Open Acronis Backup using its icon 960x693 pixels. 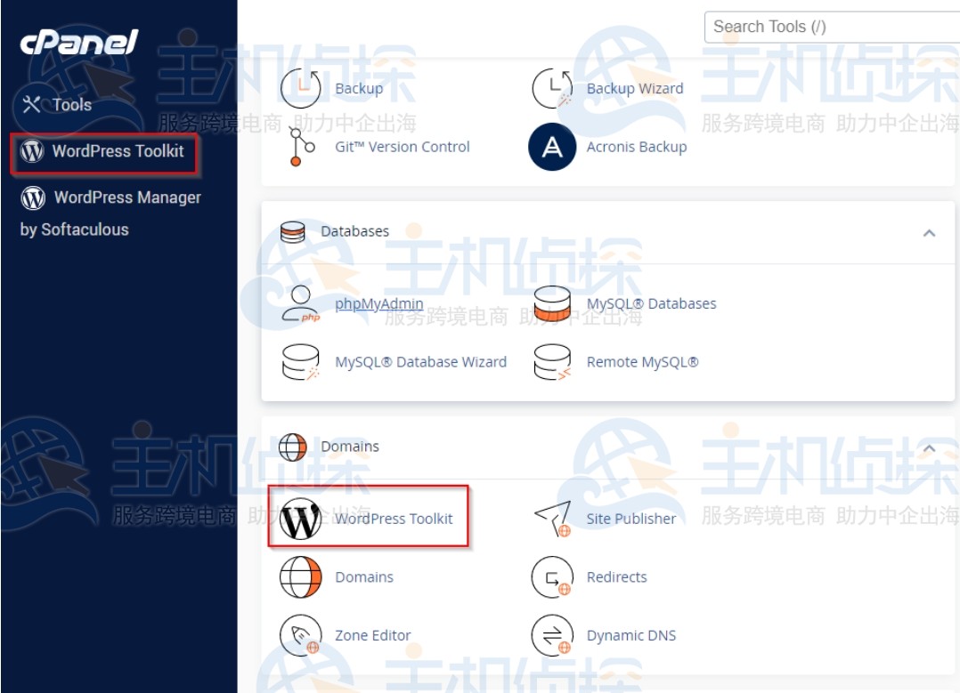coord(551,147)
